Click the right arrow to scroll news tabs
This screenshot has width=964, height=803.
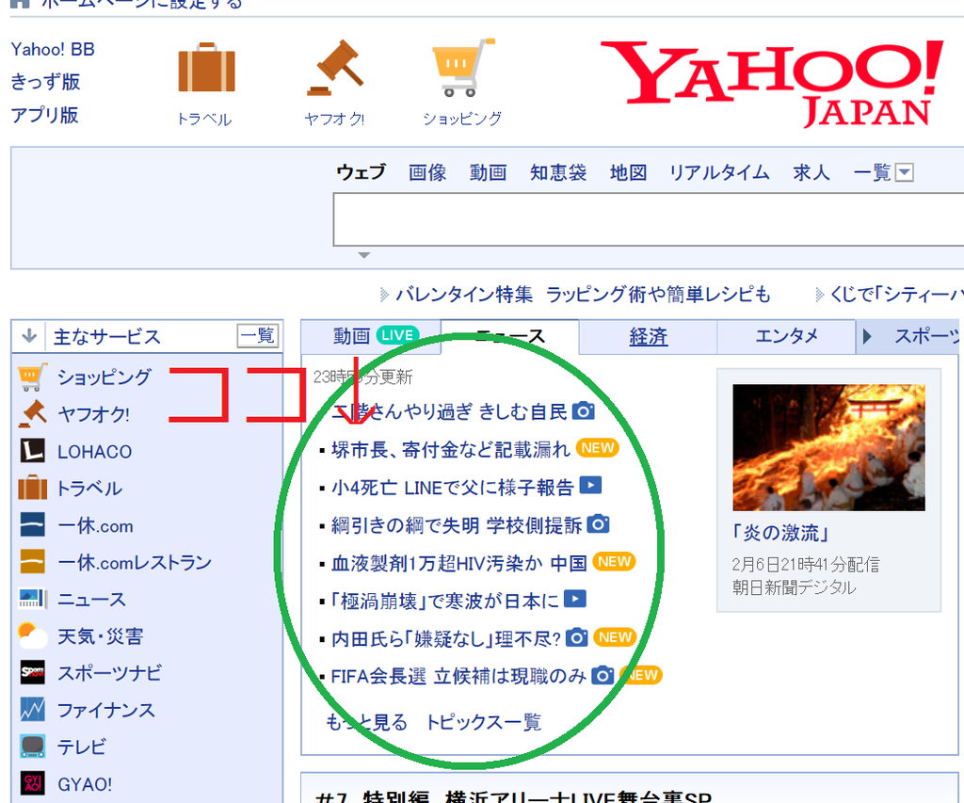pyautogui.click(x=867, y=336)
